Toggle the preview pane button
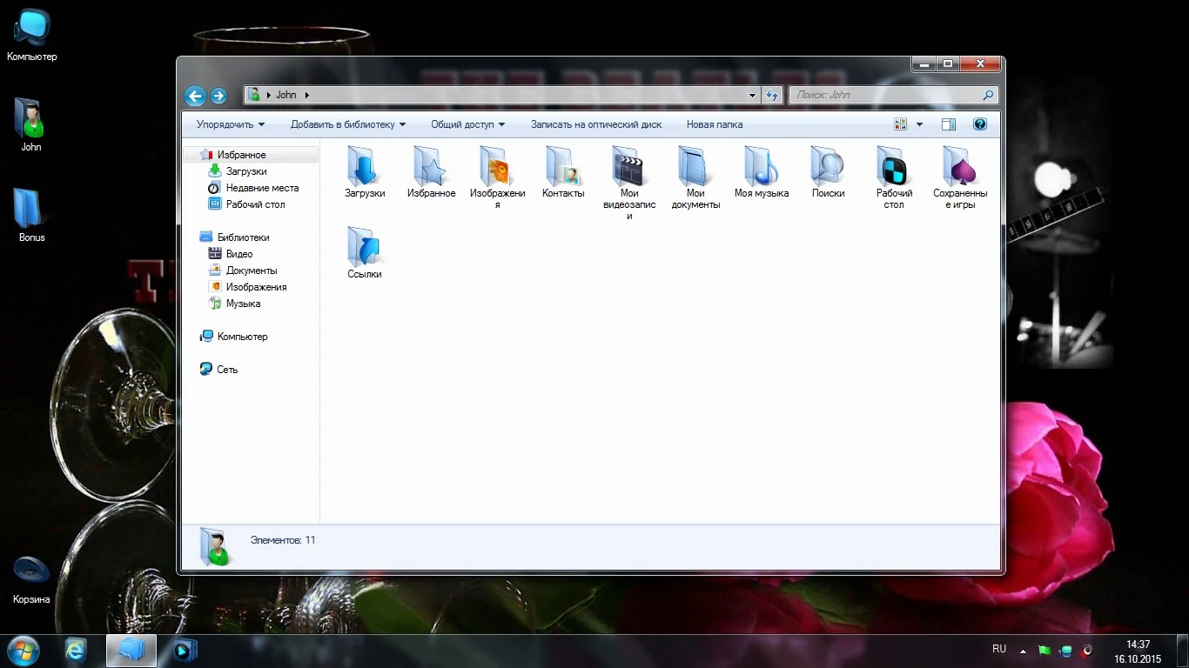Viewport: 1189px width, 668px height. 949,124
